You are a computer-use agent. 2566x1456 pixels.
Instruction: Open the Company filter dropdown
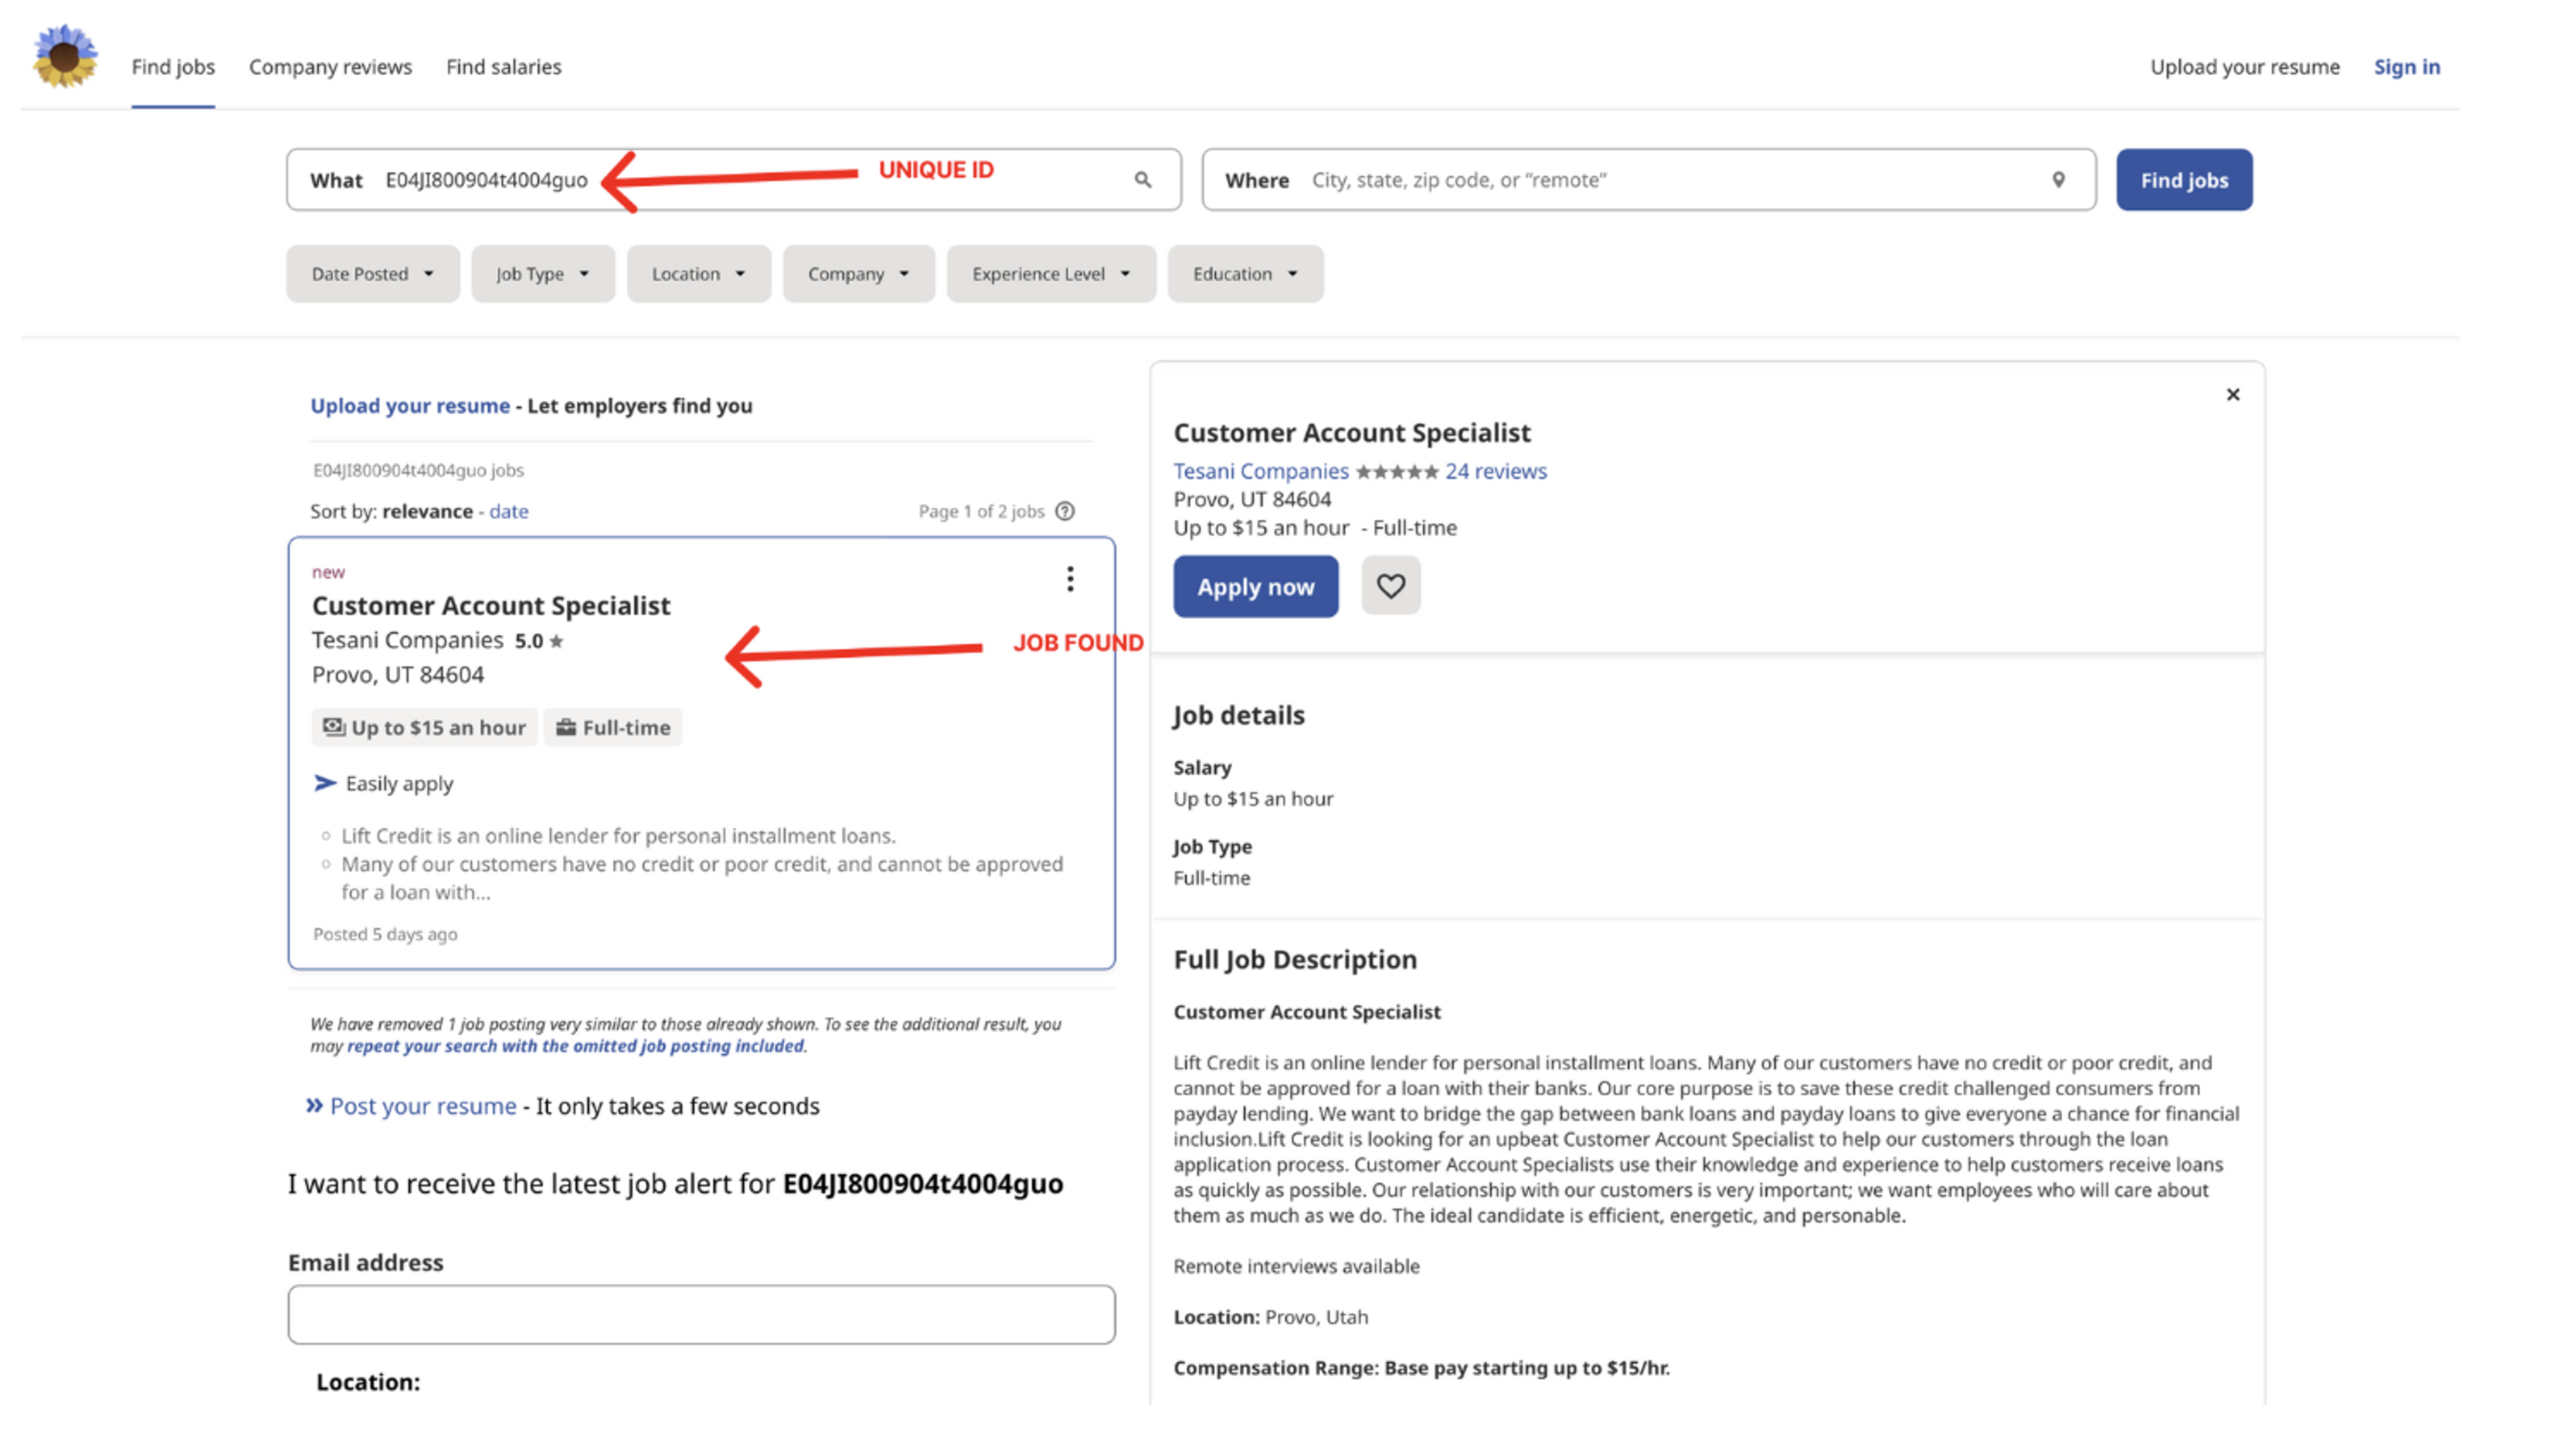857,274
